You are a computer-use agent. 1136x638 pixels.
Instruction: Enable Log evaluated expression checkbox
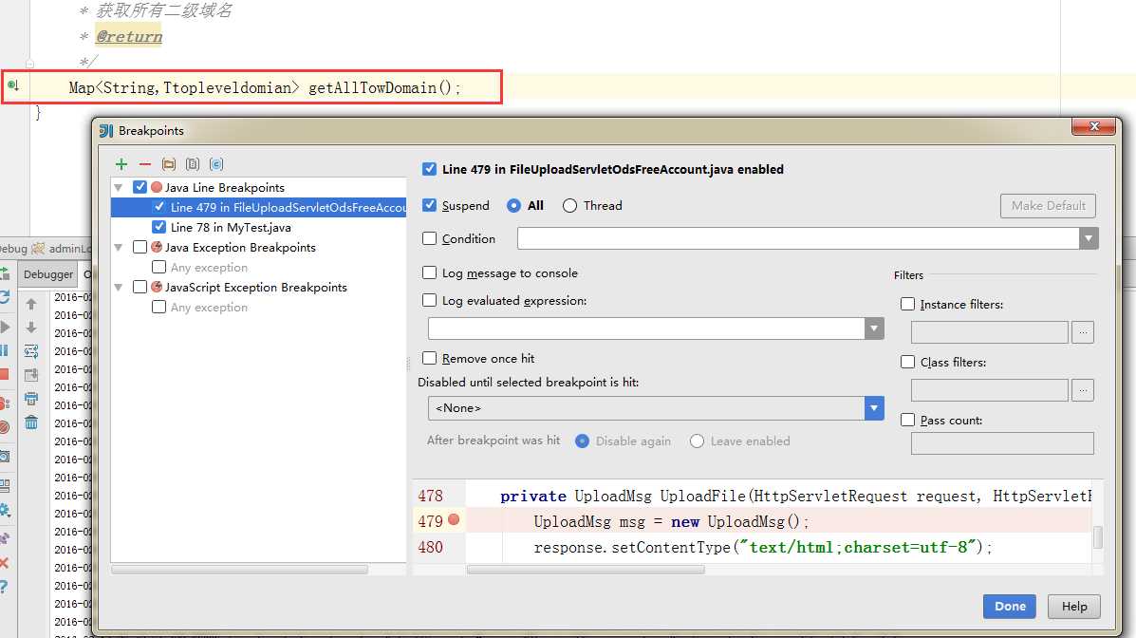pos(430,300)
